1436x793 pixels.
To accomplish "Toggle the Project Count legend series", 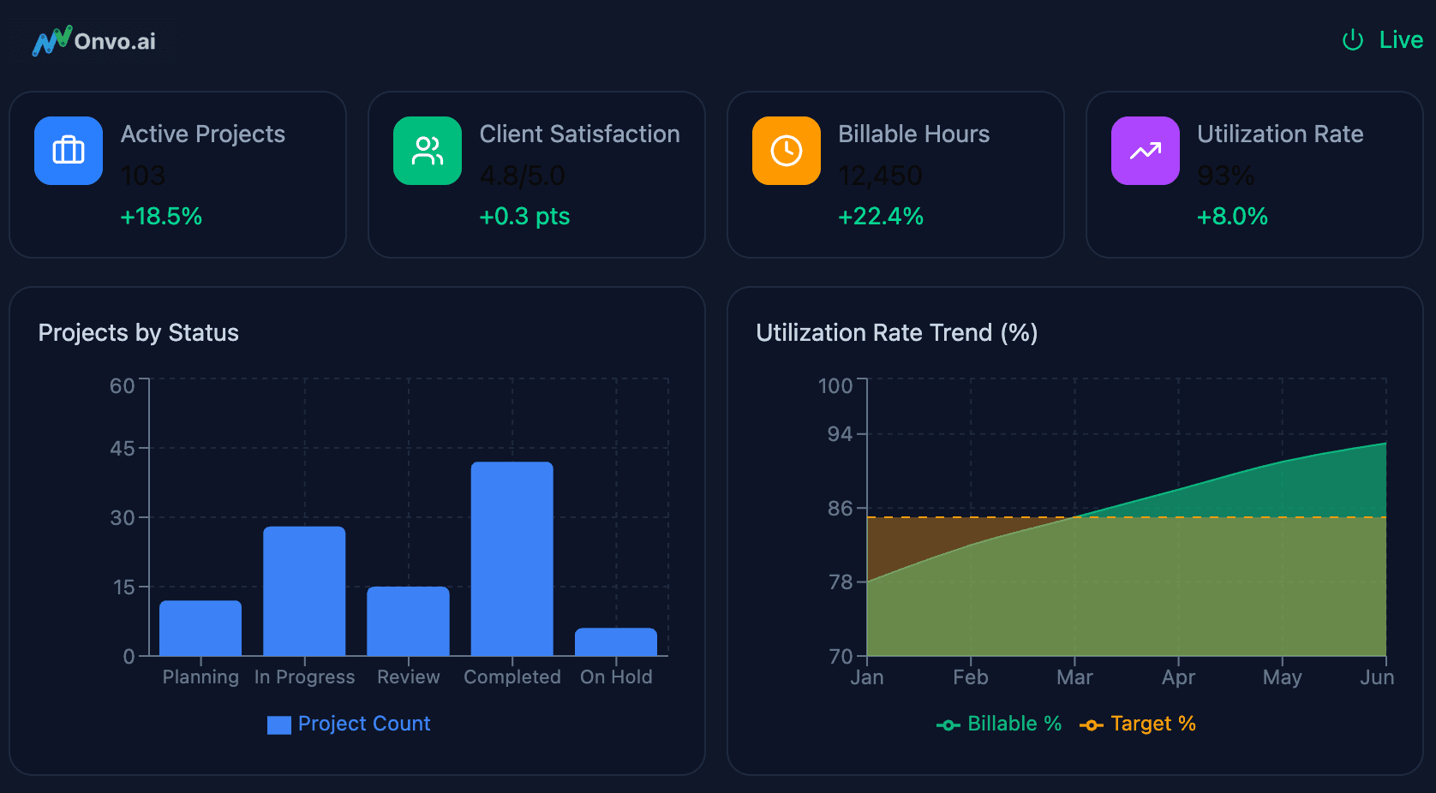I will [x=363, y=724].
